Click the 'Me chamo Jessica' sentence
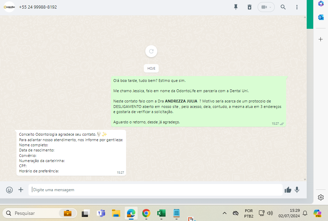Screen dimensions: 328x221 [181, 91]
